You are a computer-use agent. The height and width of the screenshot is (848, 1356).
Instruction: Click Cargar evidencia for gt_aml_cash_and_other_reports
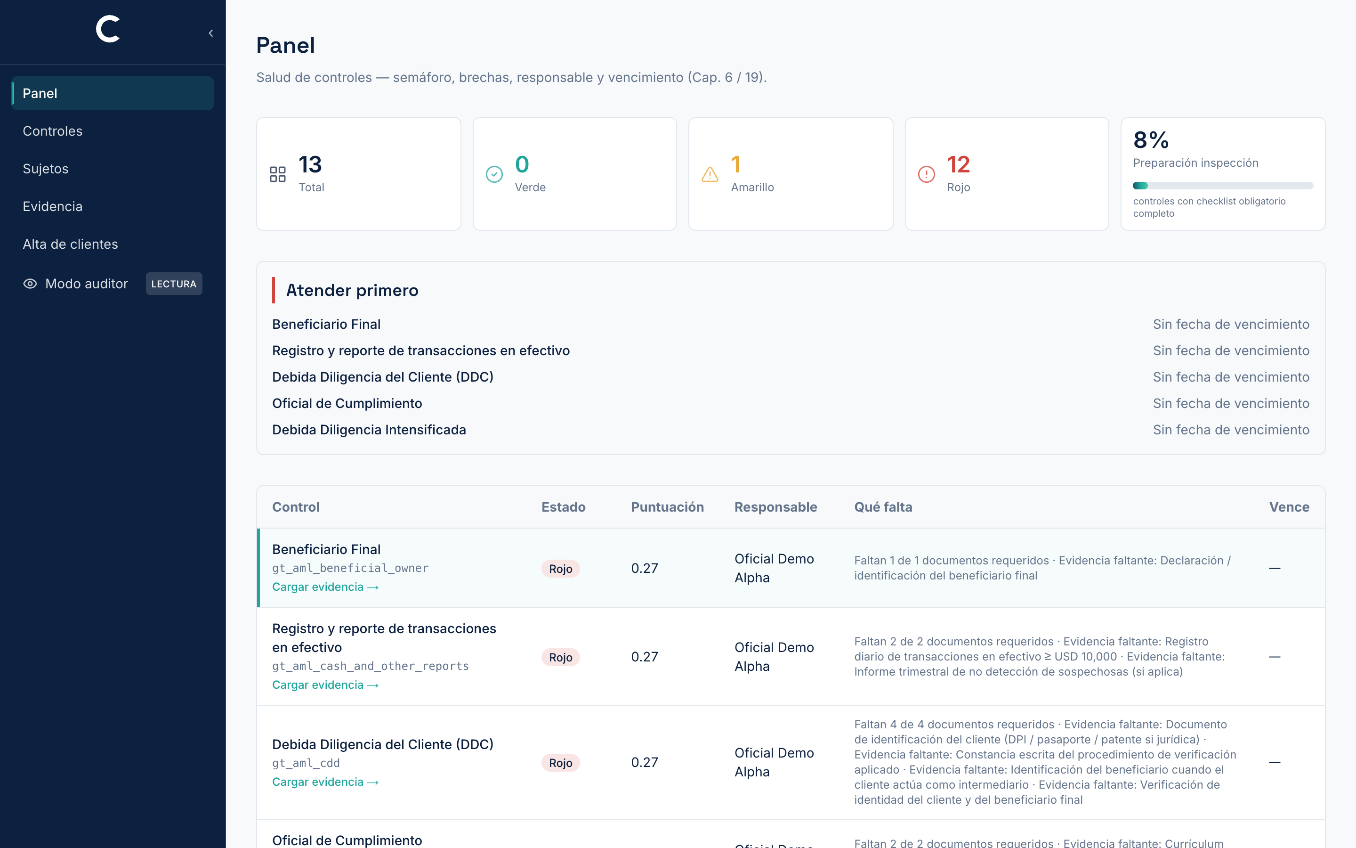pyautogui.click(x=325, y=685)
